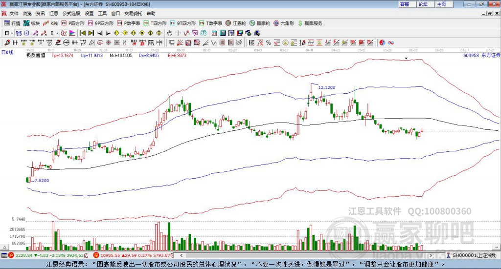The height and width of the screenshot is (269, 501).
Task: Open the 江恩 menu
Action: [x=54, y=13]
